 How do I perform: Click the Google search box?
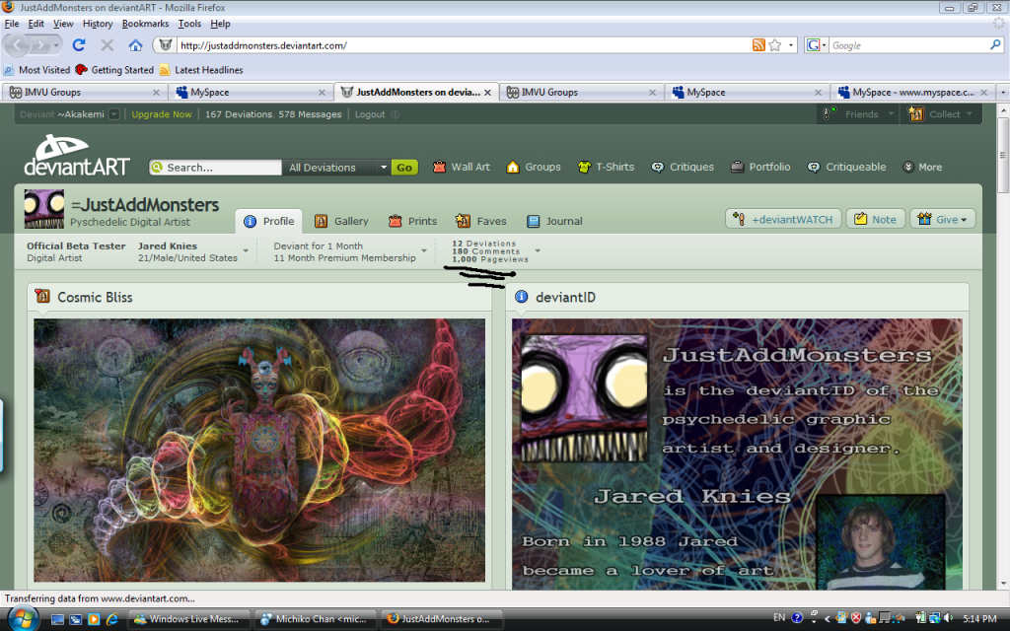(x=908, y=45)
